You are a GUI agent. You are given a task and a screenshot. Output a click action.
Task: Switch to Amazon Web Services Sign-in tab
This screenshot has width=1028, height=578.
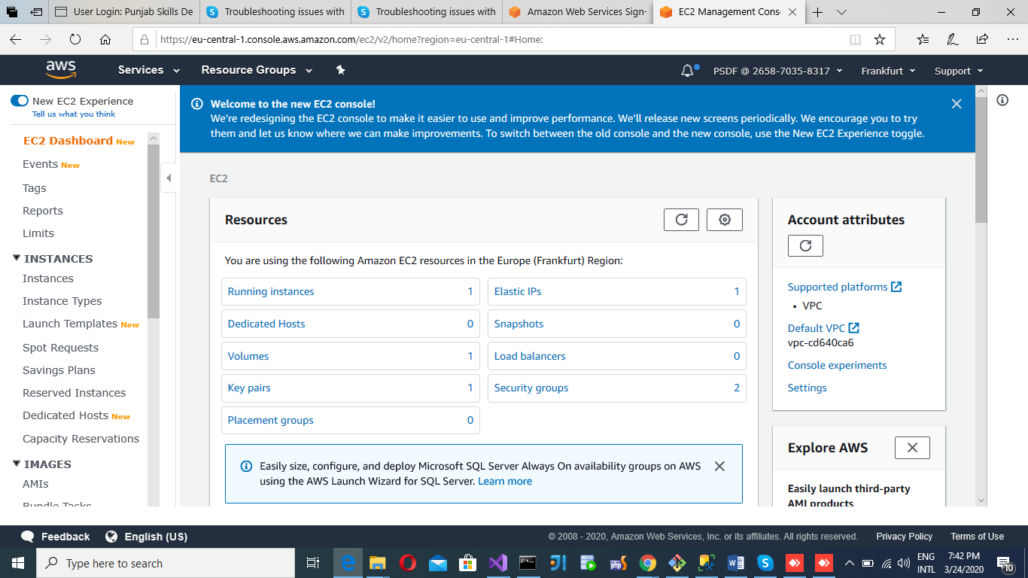577,12
